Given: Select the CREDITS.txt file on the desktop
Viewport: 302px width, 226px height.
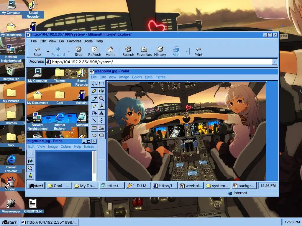Looking at the screenshot, I should click(x=33, y=206).
